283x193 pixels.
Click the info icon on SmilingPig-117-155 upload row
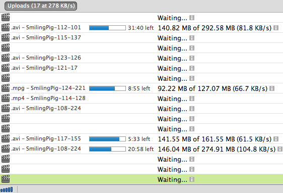tap(276, 139)
